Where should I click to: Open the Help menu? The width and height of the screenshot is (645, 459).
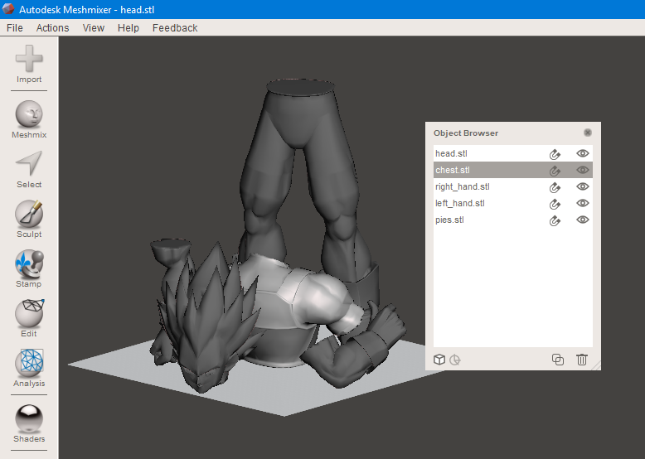coord(129,27)
